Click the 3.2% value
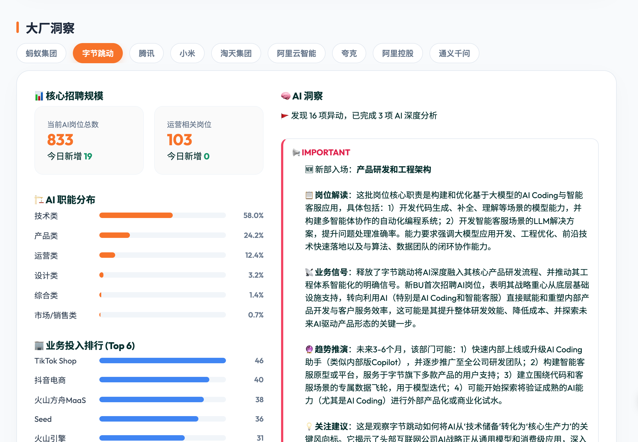The width and height of the screenshot is (638, 442). (x=256, y=275)
